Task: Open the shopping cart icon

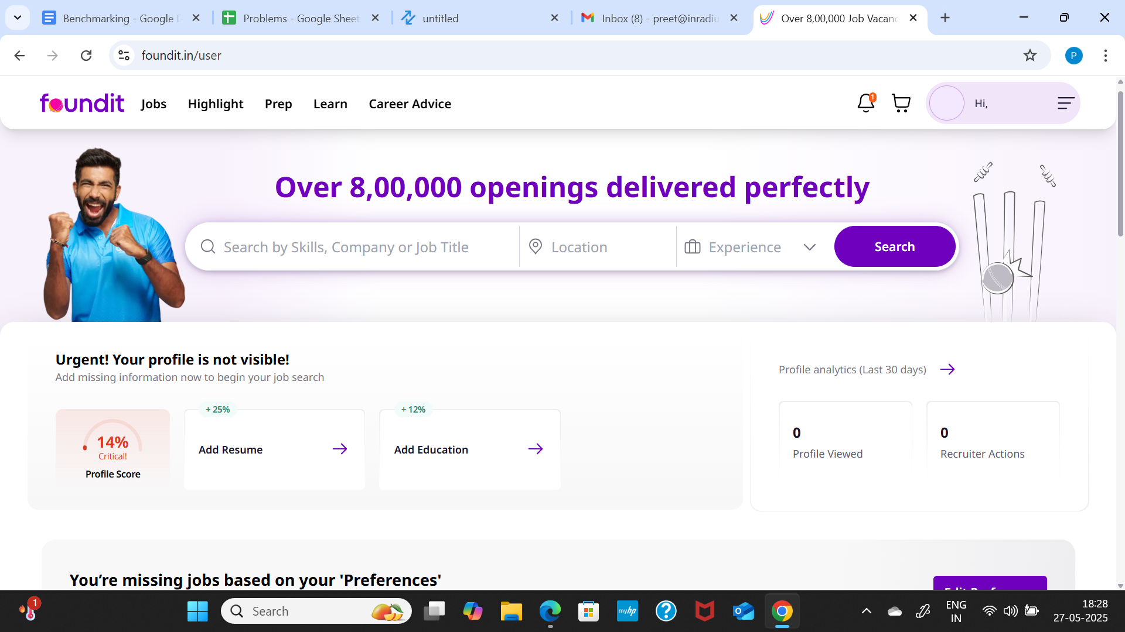Action: (901, 103)
